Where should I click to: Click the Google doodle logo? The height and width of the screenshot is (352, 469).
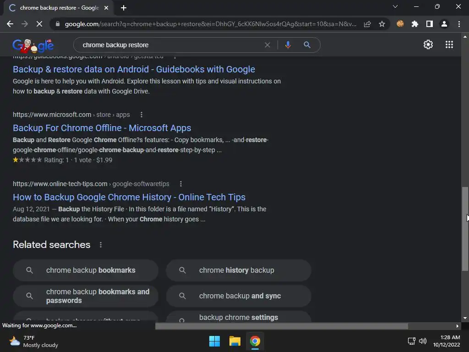[33, 45]
